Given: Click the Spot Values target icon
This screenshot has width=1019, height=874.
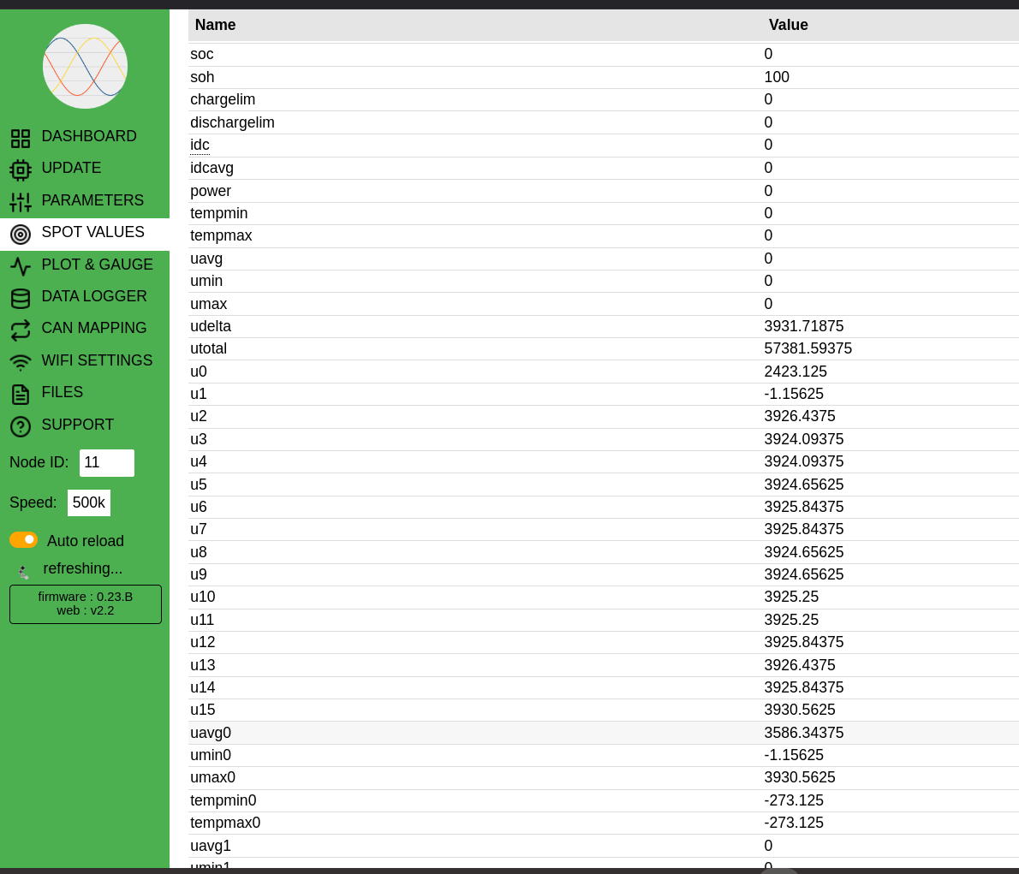Looking at the screenshot, I should click(21, 234).
